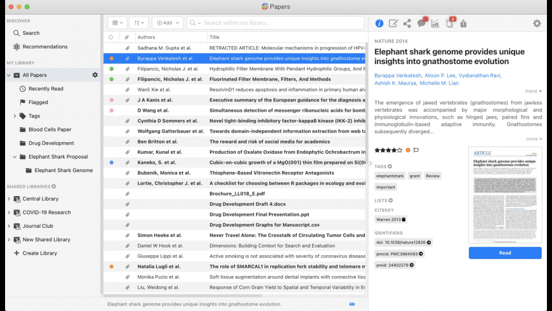The width and height of the screenshot is (552, 311).
Task: Select Elephant Shark Genome subfolder
Action: 63,170
